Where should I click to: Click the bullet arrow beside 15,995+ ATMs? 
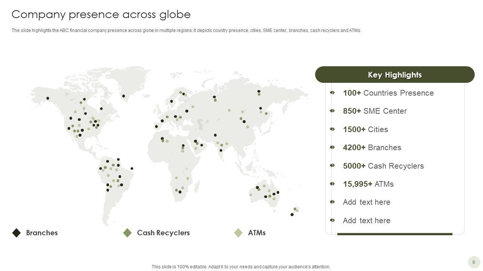(x=332, y=184)
